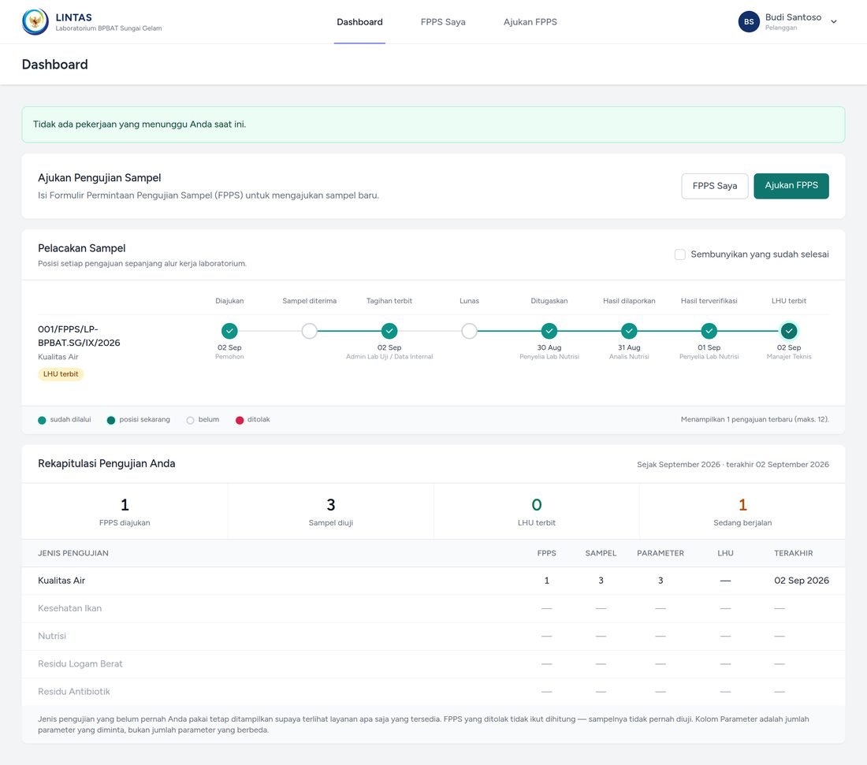Screen dimensions: 867x765
Task: Click the Diajukan step checkmark marker
Action: 229,331
